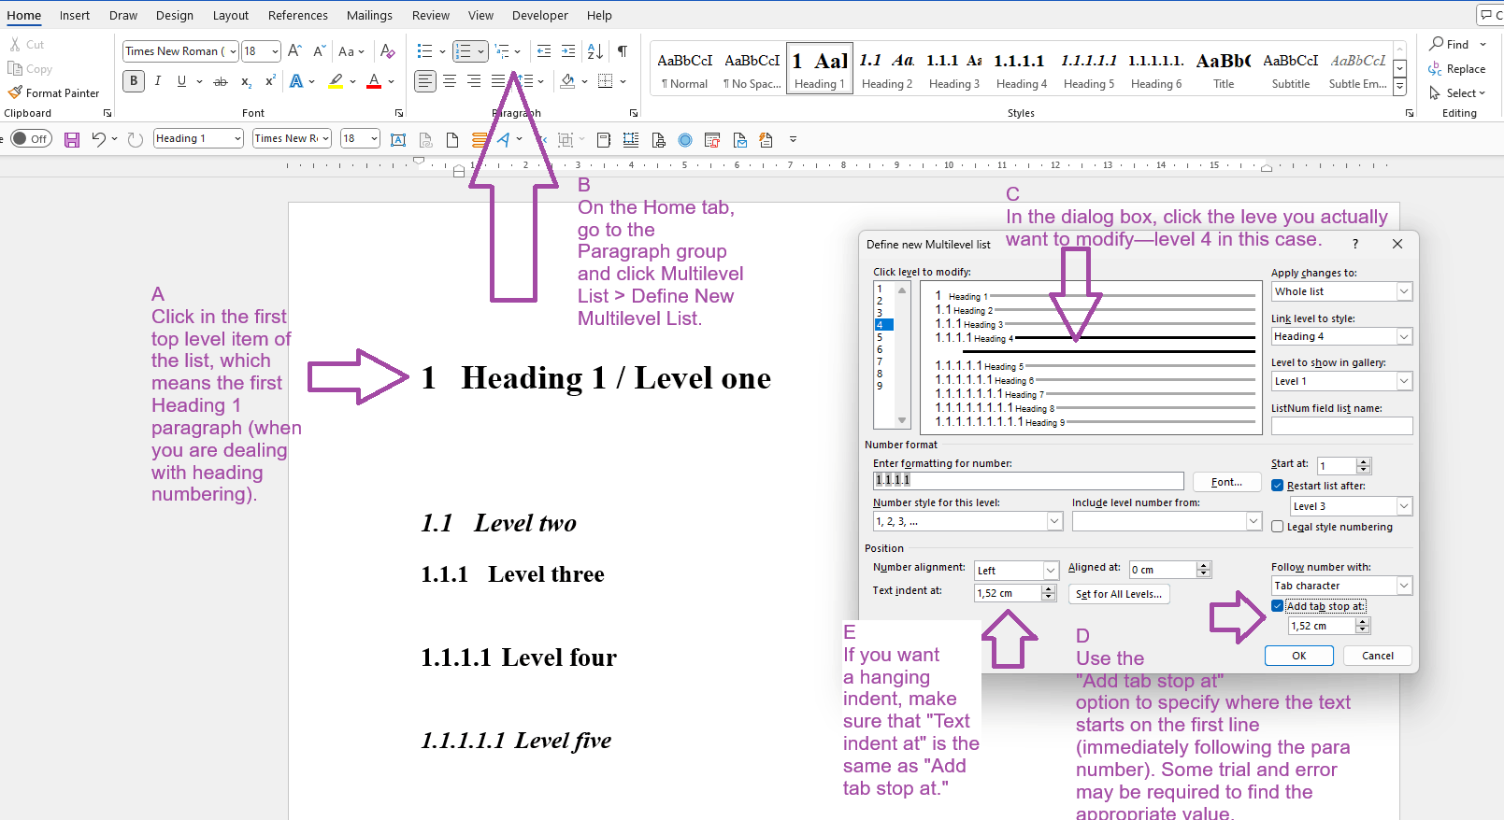Open the Review tab
This screenshot has height=820, width=1504.
point(431,15)
